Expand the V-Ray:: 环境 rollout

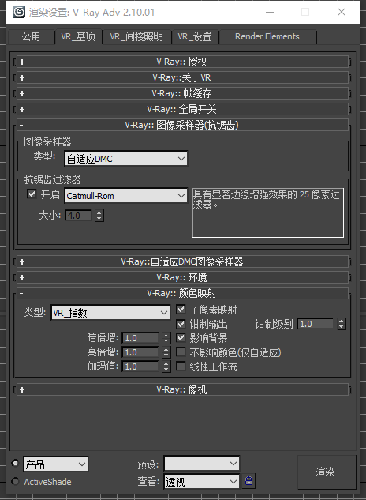[x=182, y=277]
